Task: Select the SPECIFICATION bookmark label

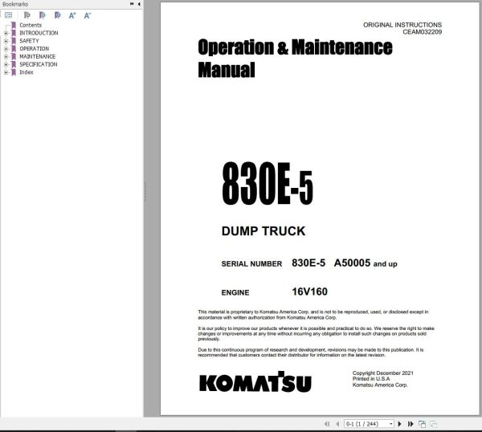Action: click(x=39, y=64)
